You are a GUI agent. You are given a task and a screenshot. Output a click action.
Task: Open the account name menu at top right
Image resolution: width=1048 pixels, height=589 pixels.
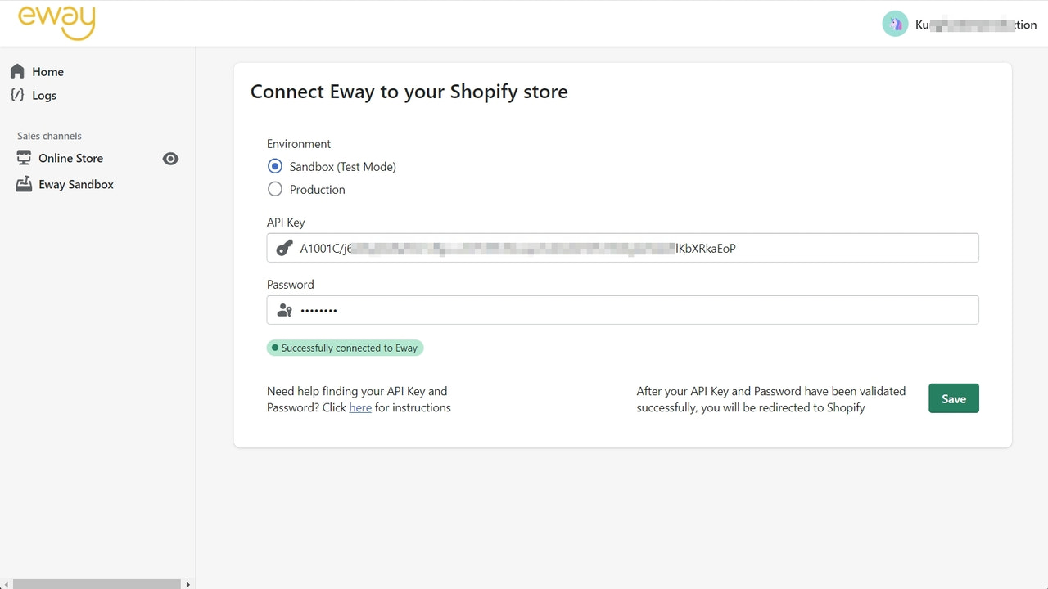point(976,25)
